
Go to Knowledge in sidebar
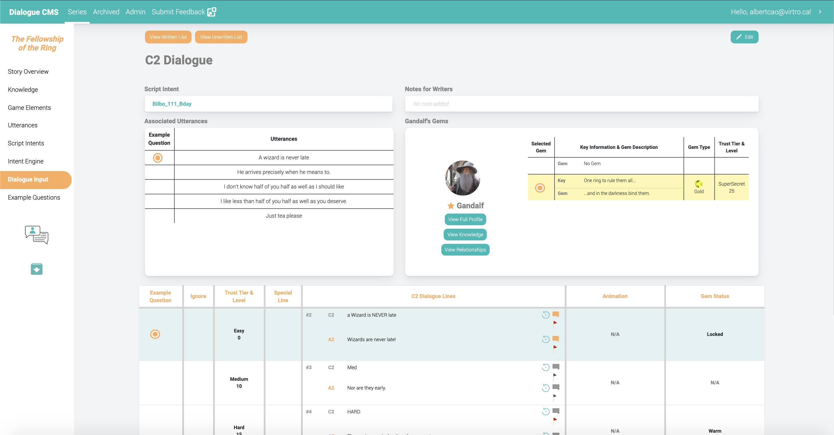(x=23, y=89)
